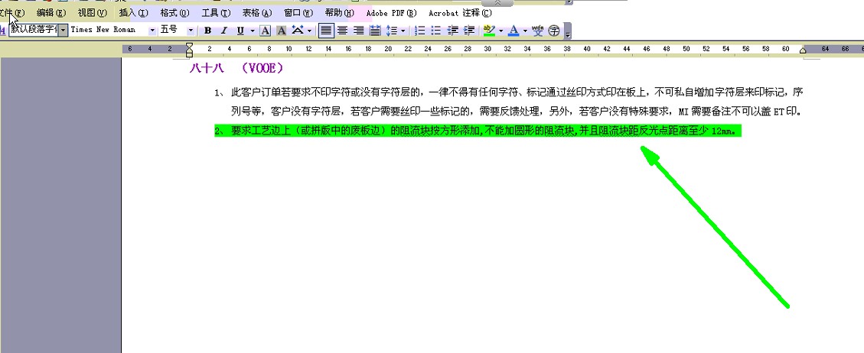
Task: Open the 文件 (File) menu
Action: [12, 13]
